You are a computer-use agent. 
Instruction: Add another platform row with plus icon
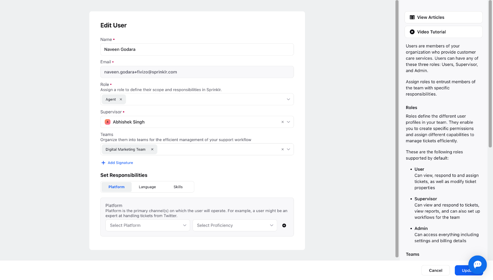click(x=284, y=225)
